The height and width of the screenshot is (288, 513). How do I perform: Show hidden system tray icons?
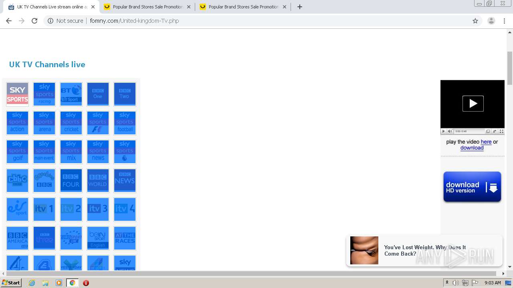pyautogui.click(x=447, y=282)
